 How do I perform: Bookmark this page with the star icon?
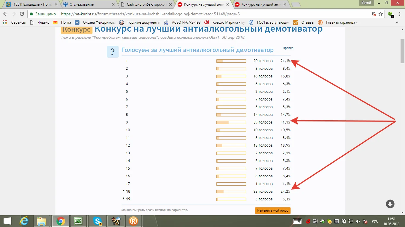coord(381,14)
